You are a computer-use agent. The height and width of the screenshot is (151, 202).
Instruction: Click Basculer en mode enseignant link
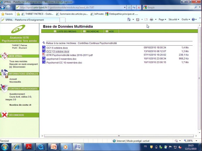point(23,64)
